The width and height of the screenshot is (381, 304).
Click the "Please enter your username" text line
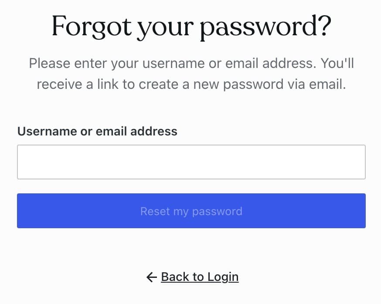[191, 64]
